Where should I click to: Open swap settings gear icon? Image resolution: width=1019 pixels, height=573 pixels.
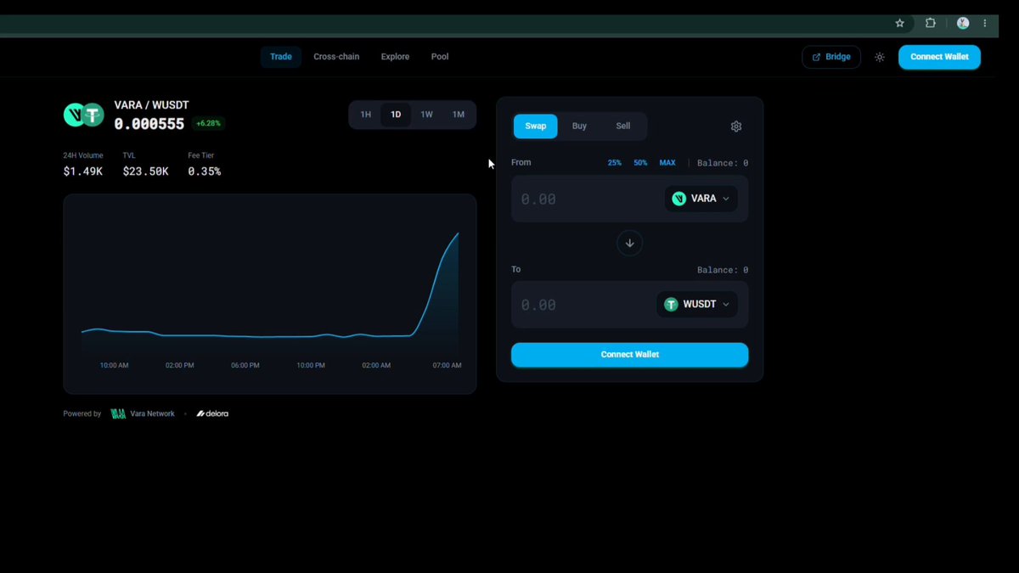(x=736, y=126)
